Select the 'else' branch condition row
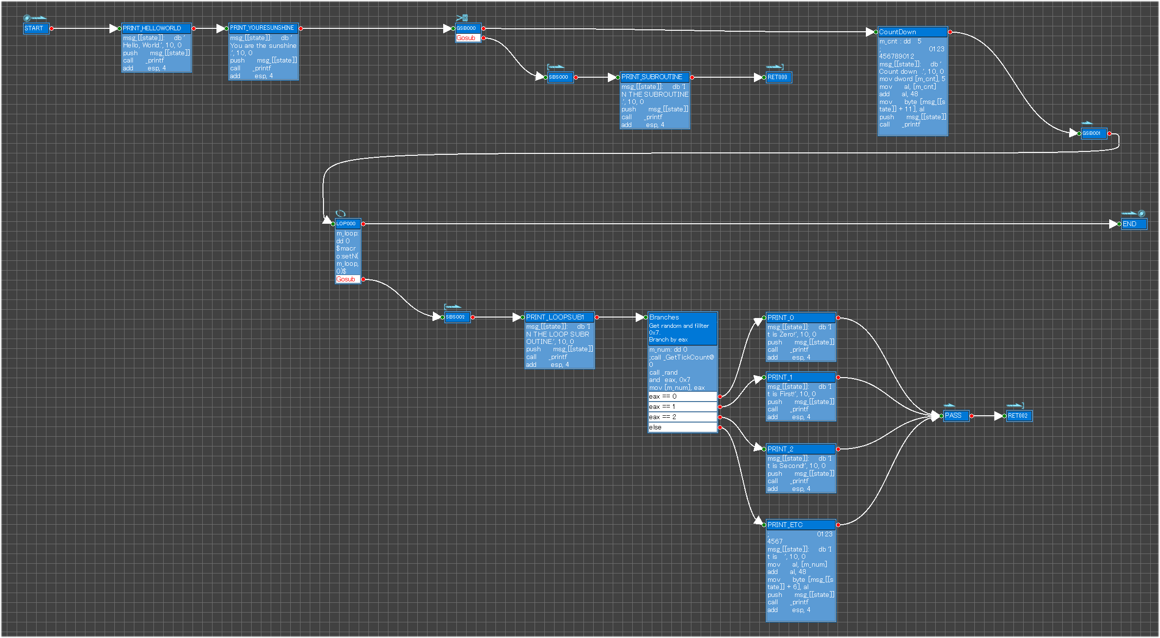The image size is (1160, 638). point(682,427)
